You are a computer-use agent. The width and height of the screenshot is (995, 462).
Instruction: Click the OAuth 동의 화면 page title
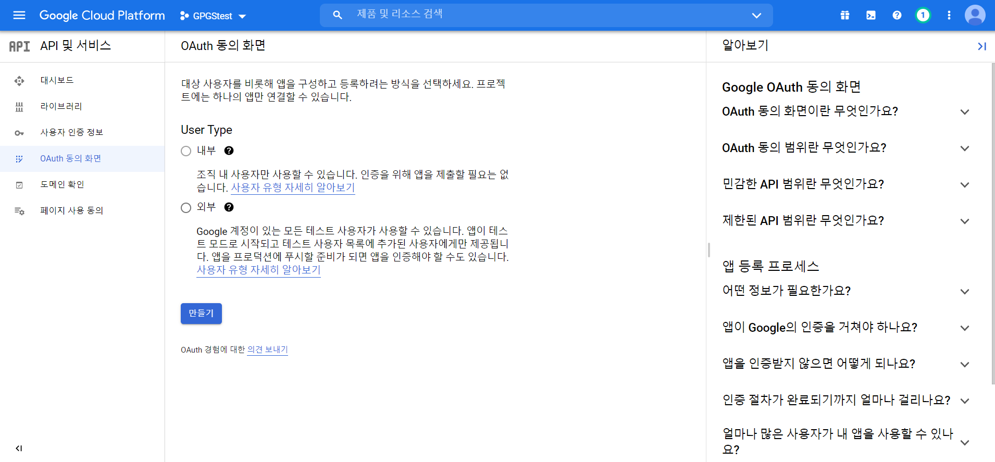tap(223, 46)
